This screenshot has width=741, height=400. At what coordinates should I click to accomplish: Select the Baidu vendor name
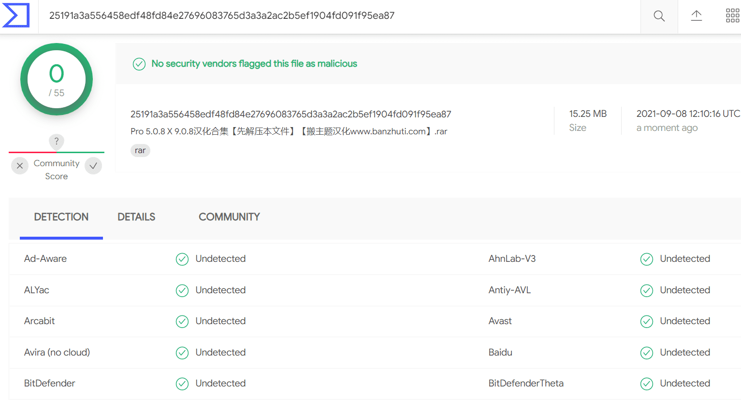pyautogui.click(x=500, y=352)
